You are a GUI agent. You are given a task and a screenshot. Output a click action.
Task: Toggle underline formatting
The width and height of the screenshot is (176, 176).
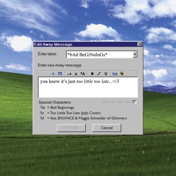[x=106, y=73]
